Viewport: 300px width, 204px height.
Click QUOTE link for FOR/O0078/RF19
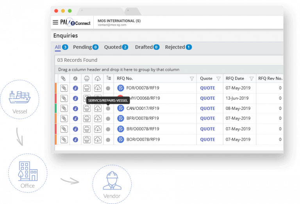(207, 88)
